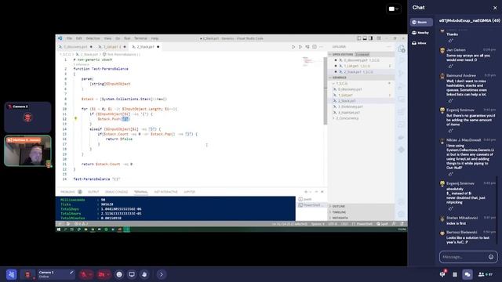Open the video layout dropdown at top
The height and width of the screenshot is (282, 502).
click(394, 9)
